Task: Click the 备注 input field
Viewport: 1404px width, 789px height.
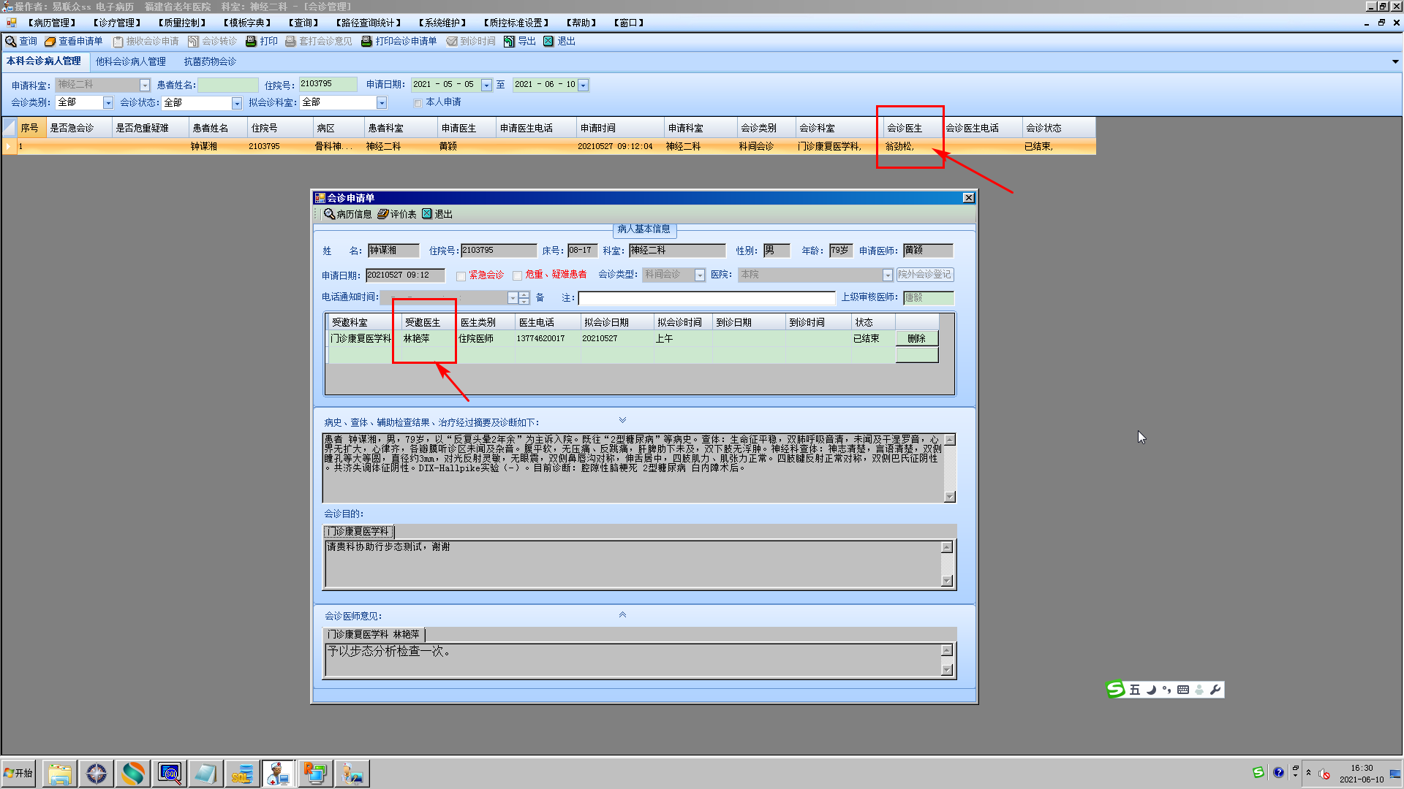Action: [x=706, y=298]
